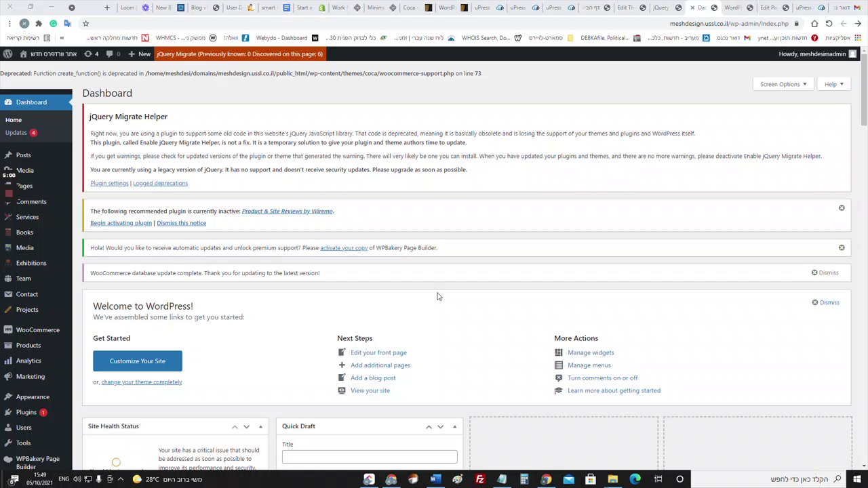Click the Windows search magnifier icon
868x488 pixels.
point(837,479)
